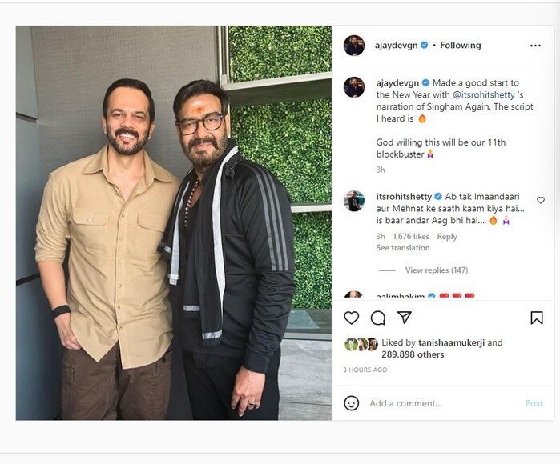Open comments via the speech bubble icon
This screenshot has width=560, height=464.
(x=378, y=318)
